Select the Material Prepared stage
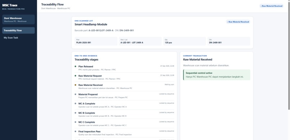Screen dimensions: 290x140 pyautogui.click(x=124, y=96)
